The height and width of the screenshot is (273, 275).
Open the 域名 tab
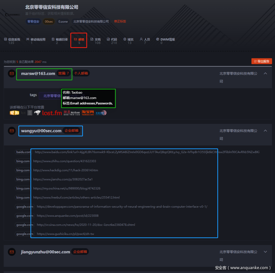[x=128, y=41]
